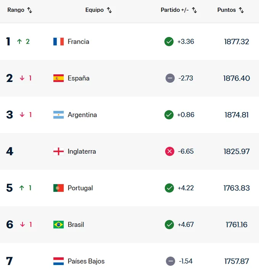The image size is (259, 273).
Task: Click the France flag icon
Action: (x=59, y=42)
